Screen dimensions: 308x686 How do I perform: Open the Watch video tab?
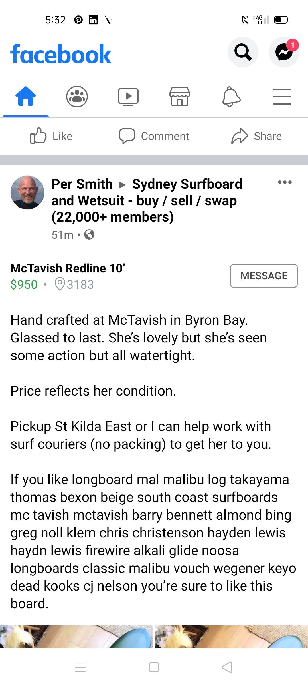click(x=128, y=97)
